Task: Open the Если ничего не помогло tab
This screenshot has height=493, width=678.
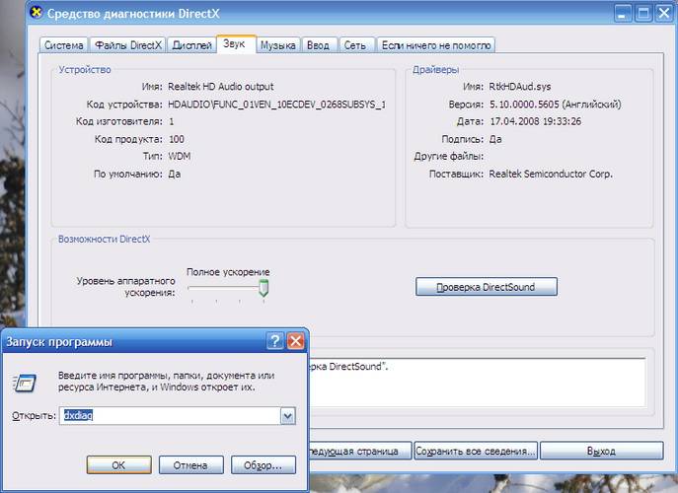Action: click(436, 45)
